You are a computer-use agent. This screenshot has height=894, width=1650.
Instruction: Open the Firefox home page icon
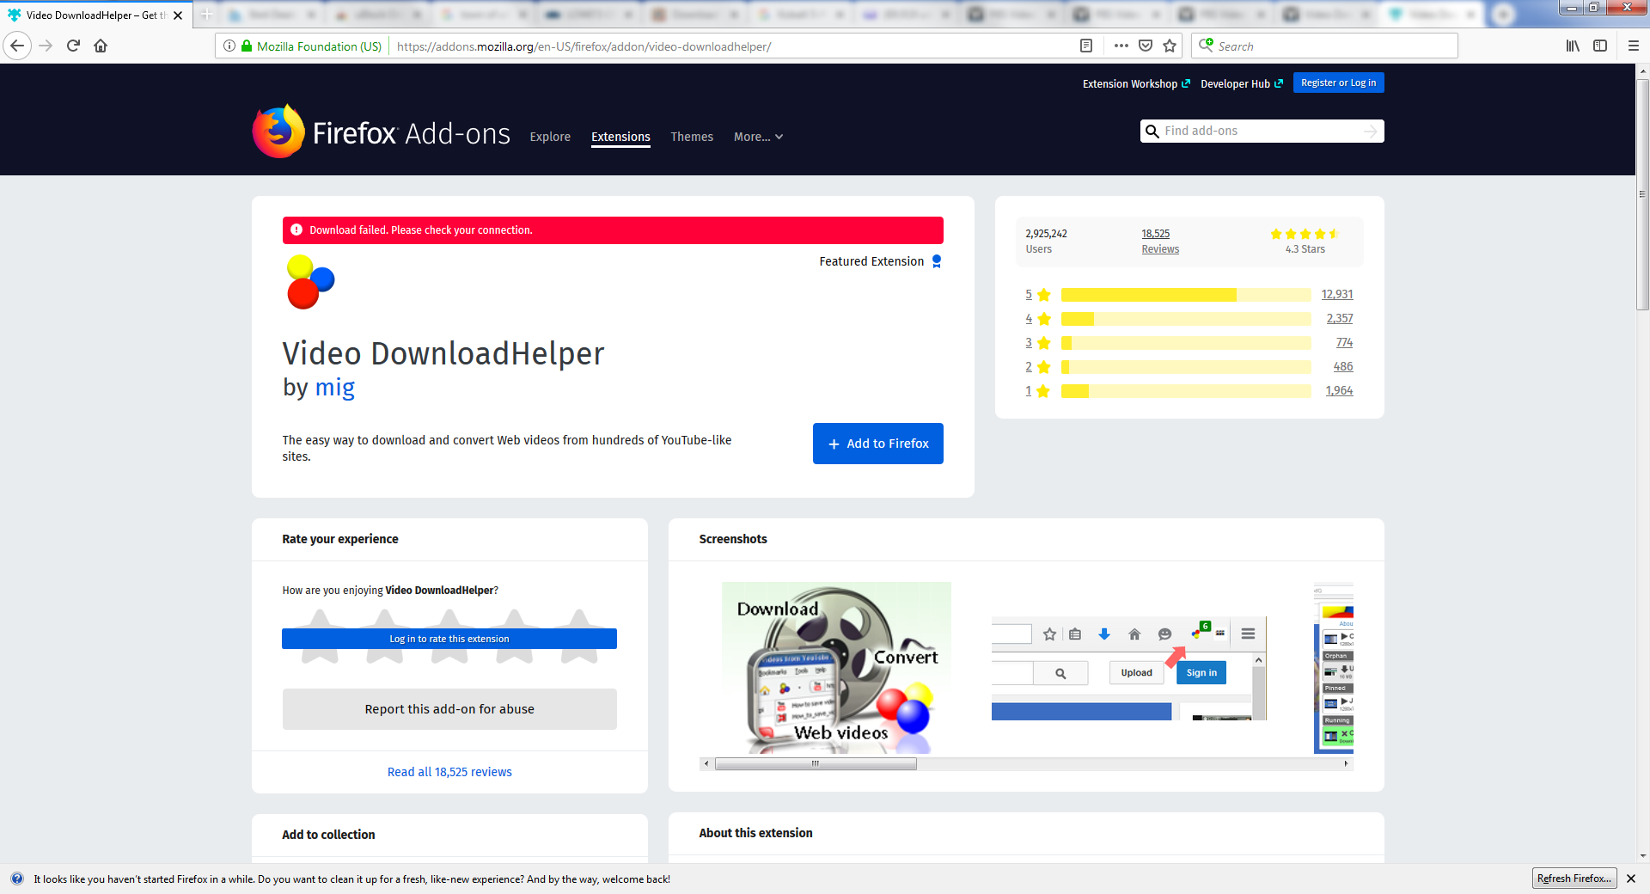101,46
